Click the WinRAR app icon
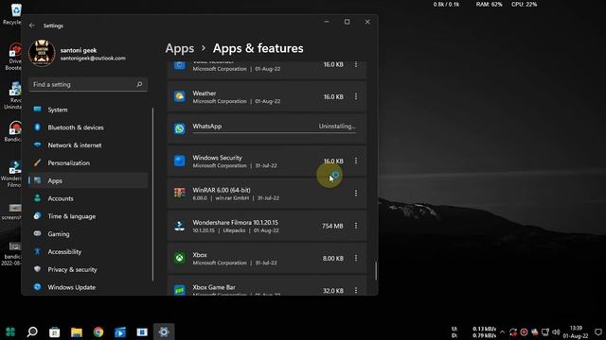Image resolution: width=606 pixels, height=340 pixels. pos(180,193)
